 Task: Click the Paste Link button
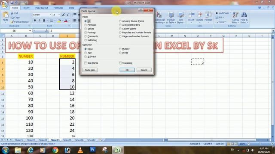[90, 70]
